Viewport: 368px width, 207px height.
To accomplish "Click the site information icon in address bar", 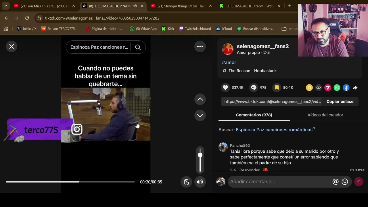I will 40,18.
